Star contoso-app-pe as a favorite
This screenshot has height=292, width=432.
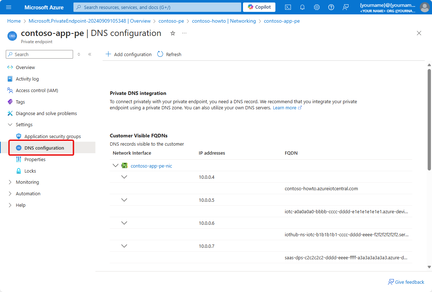point(172,33)
